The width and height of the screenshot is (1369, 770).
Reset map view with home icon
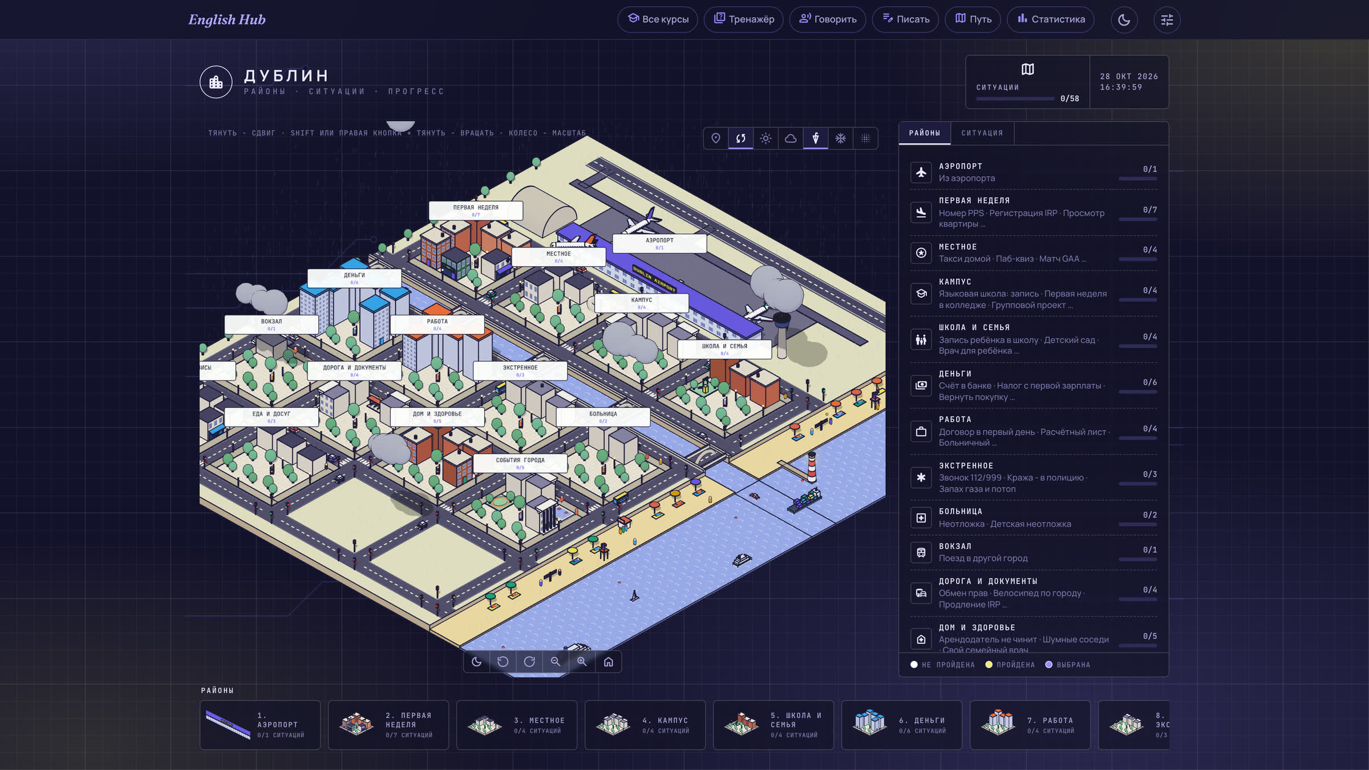click(609, 662)
